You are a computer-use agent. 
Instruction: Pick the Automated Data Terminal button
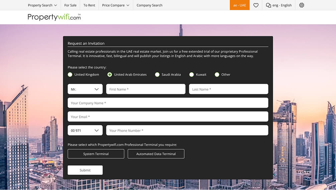[156, 154]
